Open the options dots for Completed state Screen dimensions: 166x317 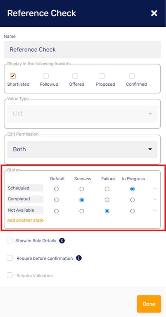pyautogui.click(x=155, y=200)
